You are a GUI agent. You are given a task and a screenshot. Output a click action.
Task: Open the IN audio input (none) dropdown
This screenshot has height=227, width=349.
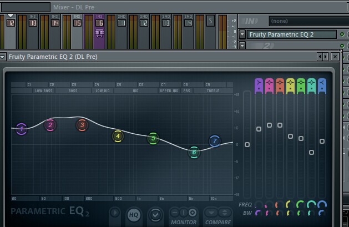[309, 21]
